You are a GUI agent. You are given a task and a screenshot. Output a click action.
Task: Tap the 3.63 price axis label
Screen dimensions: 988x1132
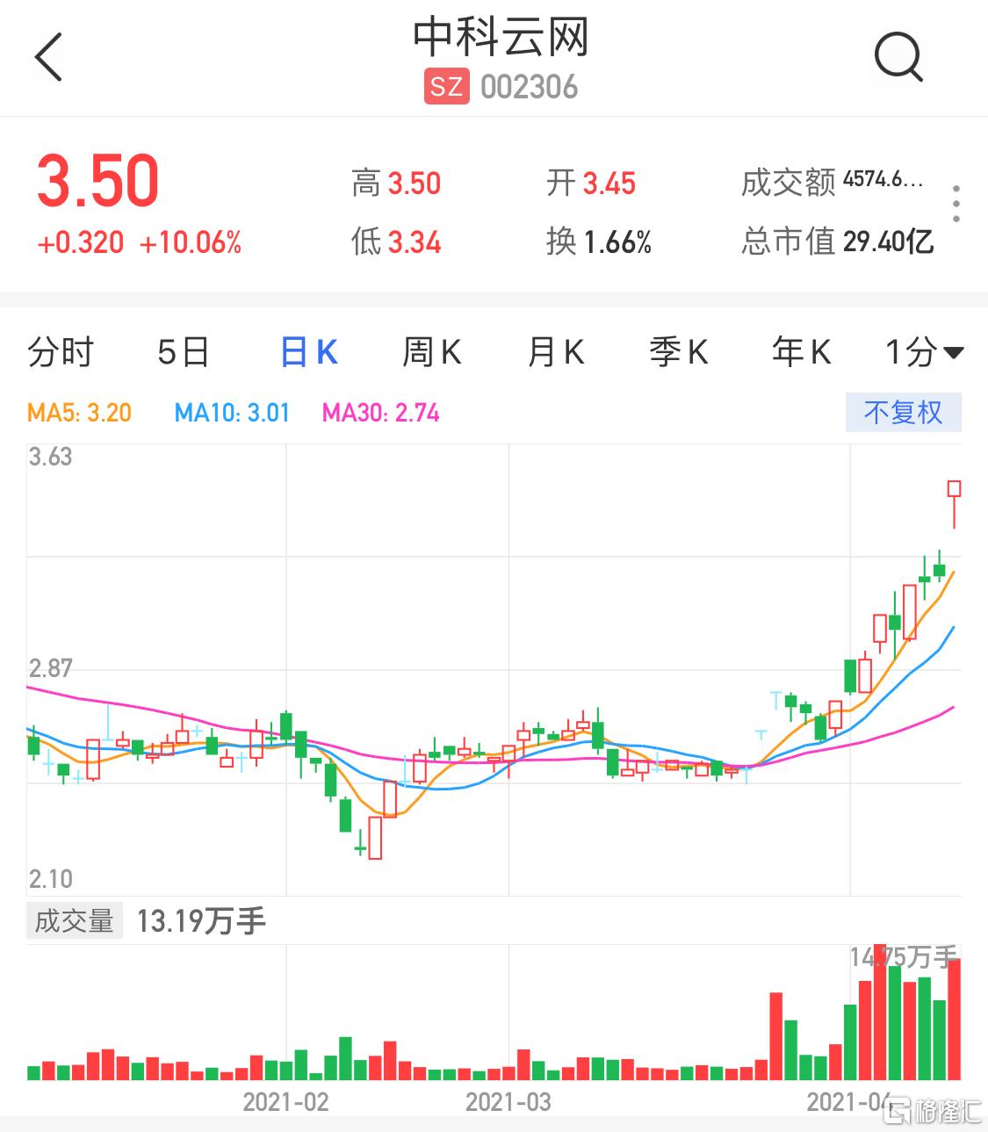pyautogui.click(x=50, y=457)
